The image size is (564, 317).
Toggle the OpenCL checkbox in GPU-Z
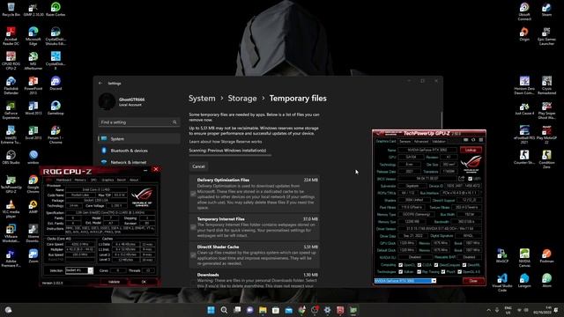click(x=400, y=265)
